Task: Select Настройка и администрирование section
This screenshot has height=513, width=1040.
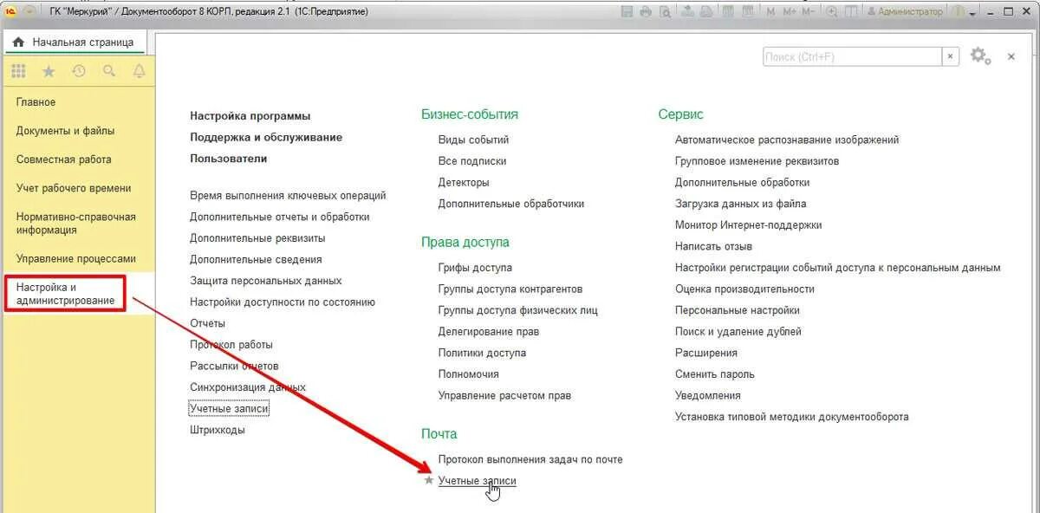Action: [66, 293]
